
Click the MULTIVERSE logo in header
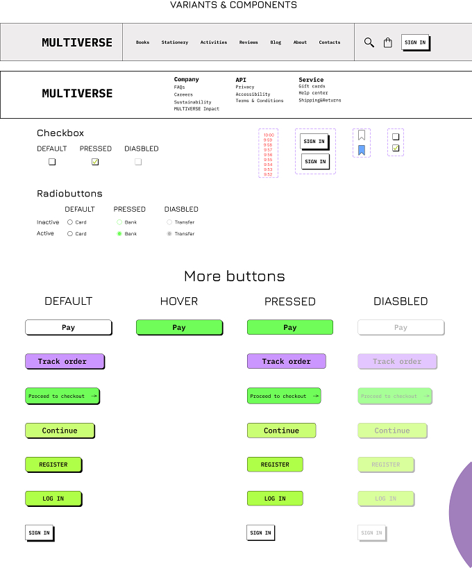click(x=77, y=42)
